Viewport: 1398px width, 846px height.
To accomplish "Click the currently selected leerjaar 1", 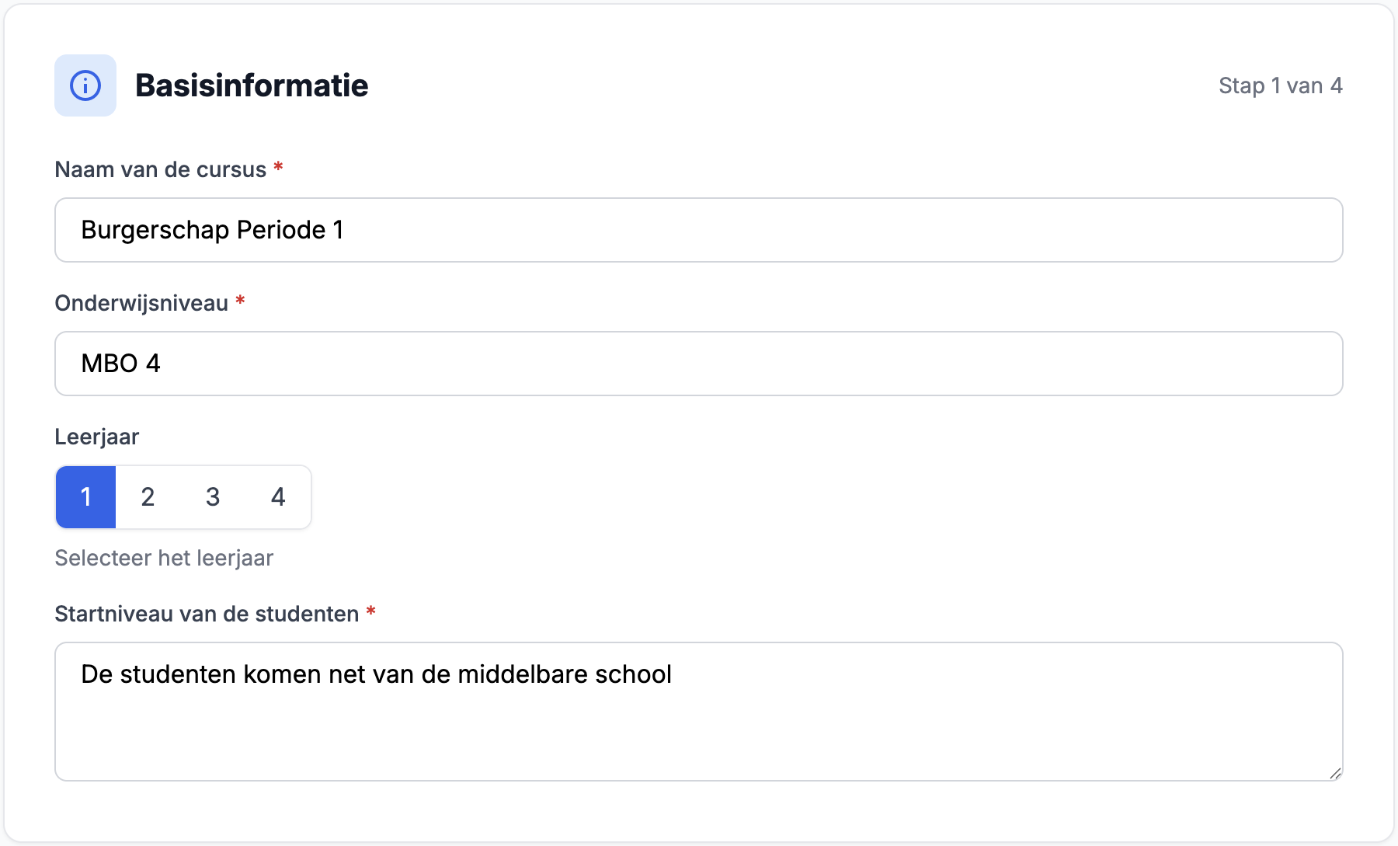I will click(x=85, y=497).
